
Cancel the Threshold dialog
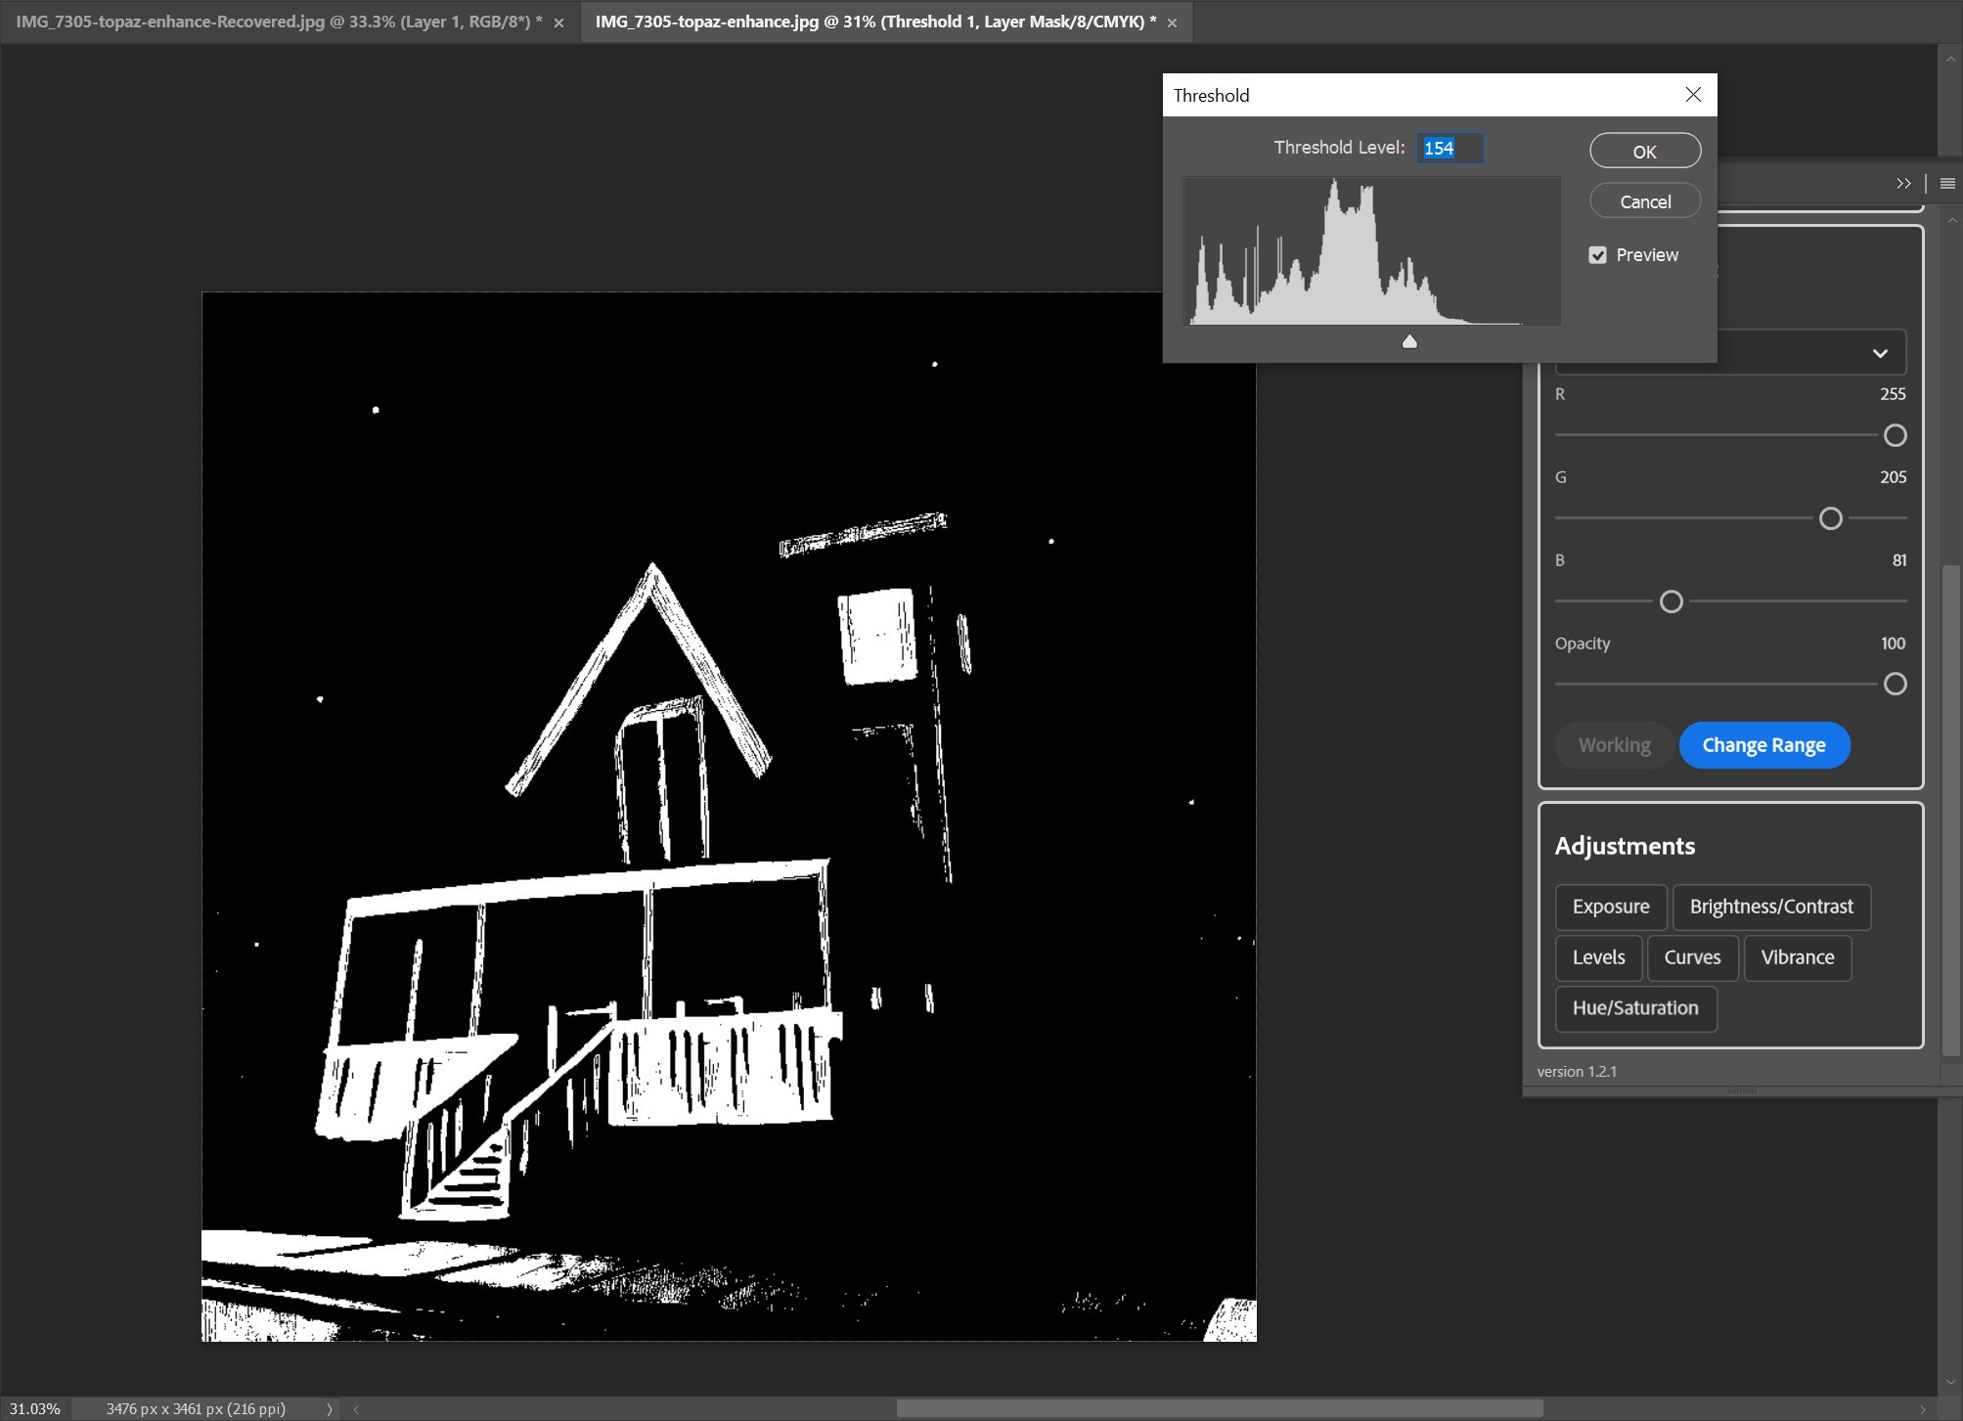click(x=1645, y=201)
